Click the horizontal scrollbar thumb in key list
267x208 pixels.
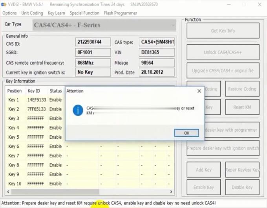click(x=55, y=192)
